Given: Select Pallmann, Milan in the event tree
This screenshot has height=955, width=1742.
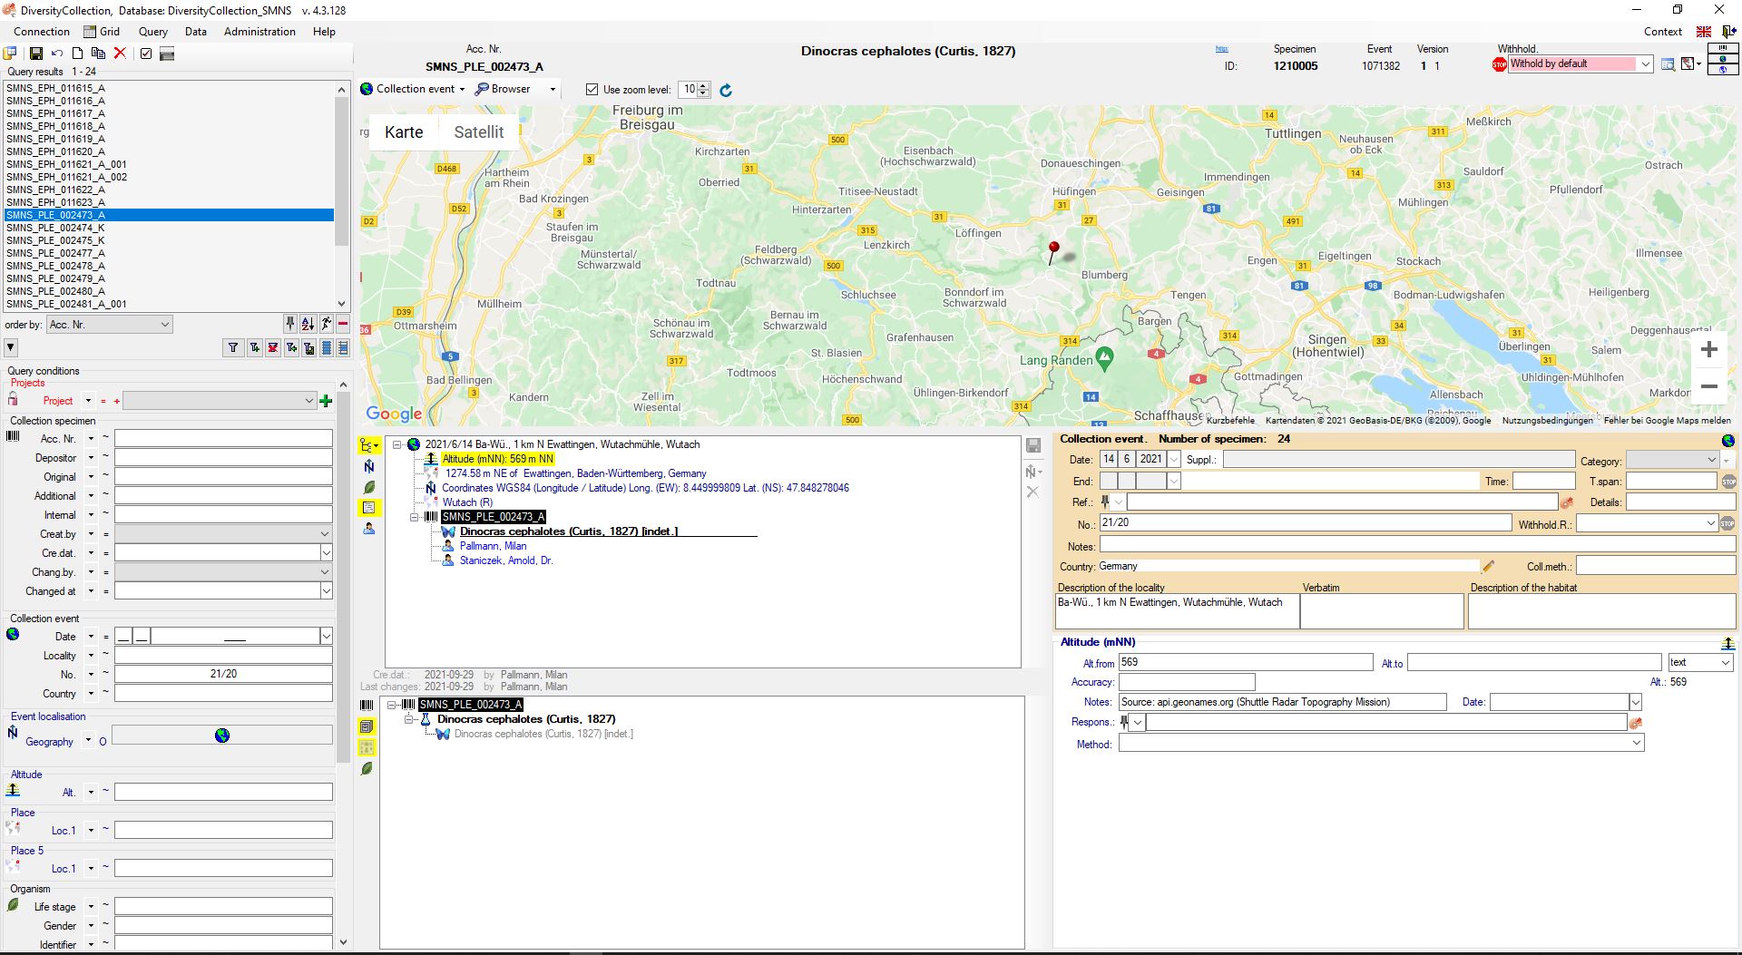Looking at the screenshot, I should [x=493, y=546].
